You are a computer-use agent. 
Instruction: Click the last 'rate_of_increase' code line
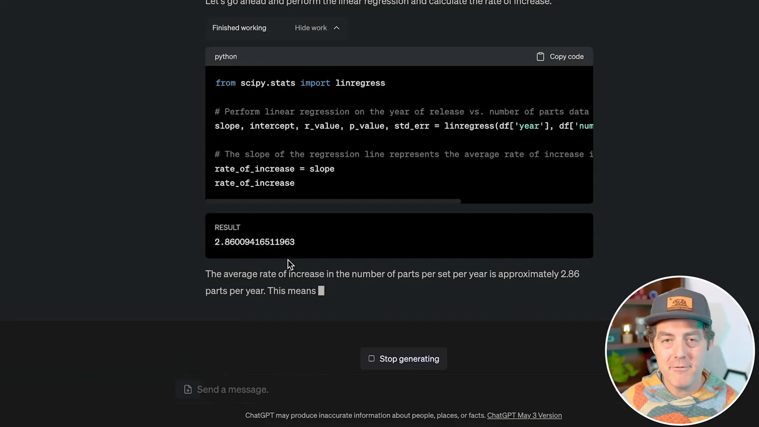tap(254, 183)
